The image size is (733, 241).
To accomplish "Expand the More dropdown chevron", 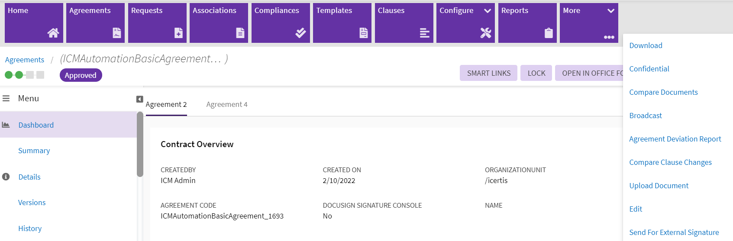I will [x=611, y=11].
